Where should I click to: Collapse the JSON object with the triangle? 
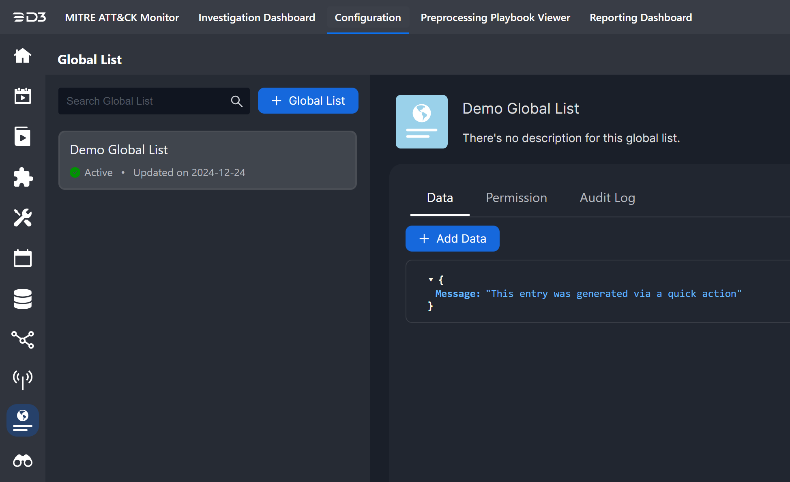(x=431, y=280)
